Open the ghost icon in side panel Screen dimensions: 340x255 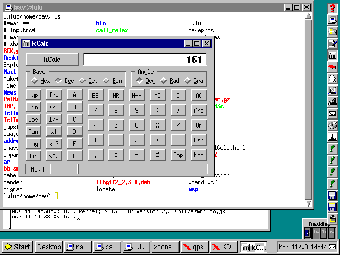click(333, 78)
